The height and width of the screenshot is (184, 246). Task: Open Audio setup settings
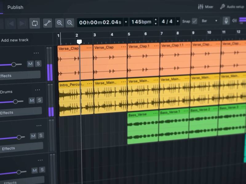click(232, 7)
